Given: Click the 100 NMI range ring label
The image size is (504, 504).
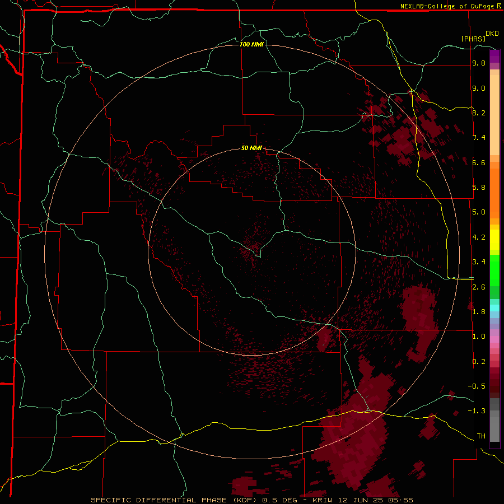Looking at the screenshot, I should pos(251,44).
